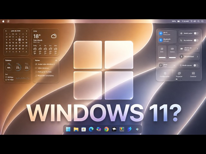This screenshot has height=154, width=206.
Task: Click the small gear icon in dock
Action: click(137, 129)
